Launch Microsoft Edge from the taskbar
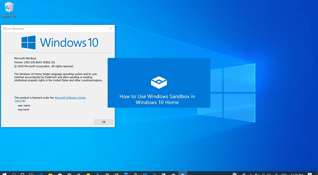The height and width of the screenshot is (175, 318). click(41, 174)
